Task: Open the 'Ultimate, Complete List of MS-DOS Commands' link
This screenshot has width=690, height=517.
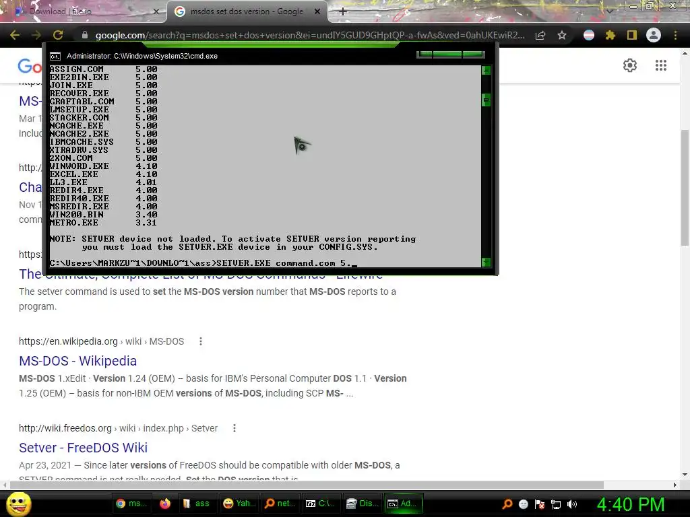Action: (201, 277)
